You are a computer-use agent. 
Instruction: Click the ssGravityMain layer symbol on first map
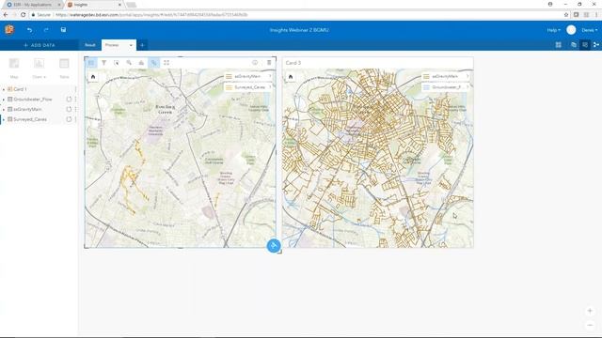[229, 76]
